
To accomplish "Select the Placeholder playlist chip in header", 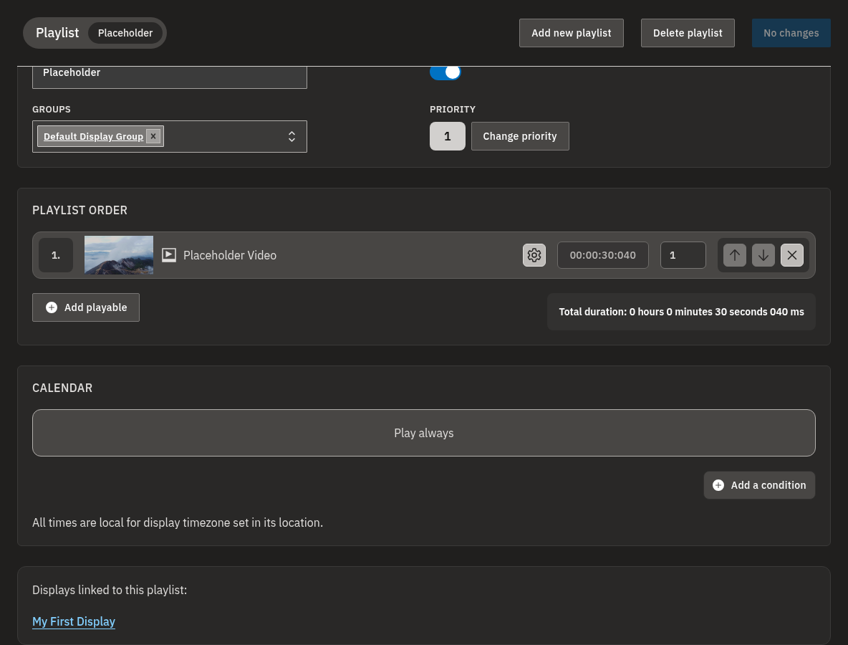I will (x=125, y=33).
